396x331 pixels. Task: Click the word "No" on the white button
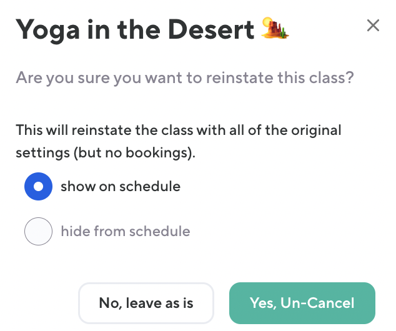coord(109,304)
